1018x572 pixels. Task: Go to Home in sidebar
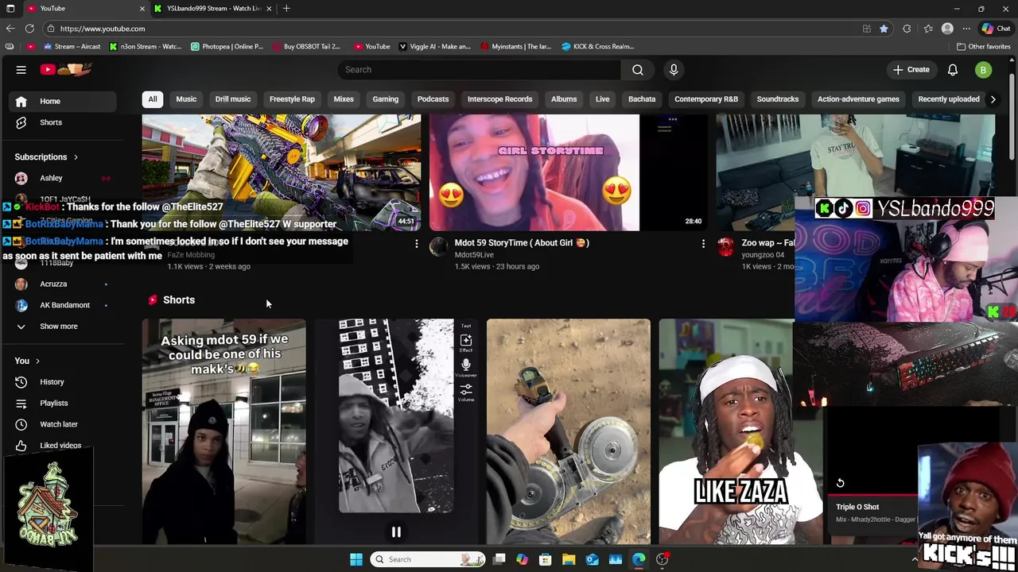(x=62, y=101)
